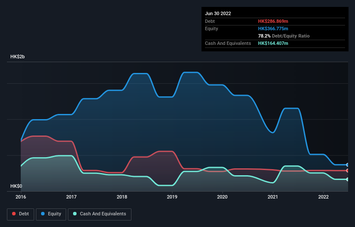This screenshot has height=227, width=355.
Task: Toggle the Cash And Equivalents legend button
Action: [99, 214]
